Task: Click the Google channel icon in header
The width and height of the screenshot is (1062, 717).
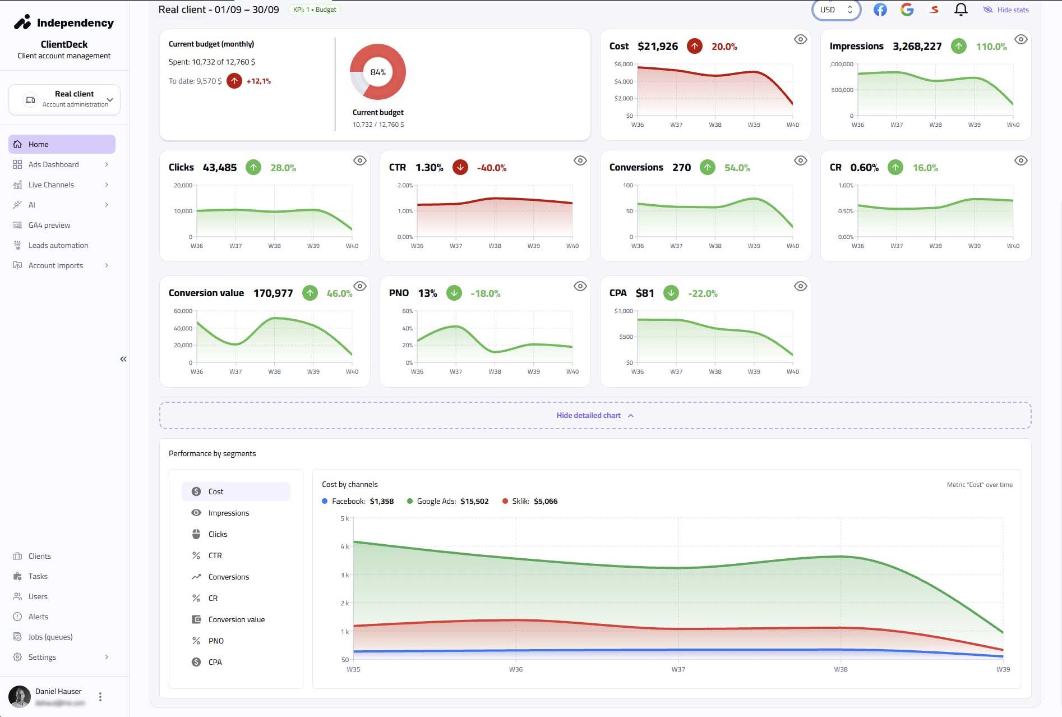Action: pyautogui.click(x=907, y=10)
